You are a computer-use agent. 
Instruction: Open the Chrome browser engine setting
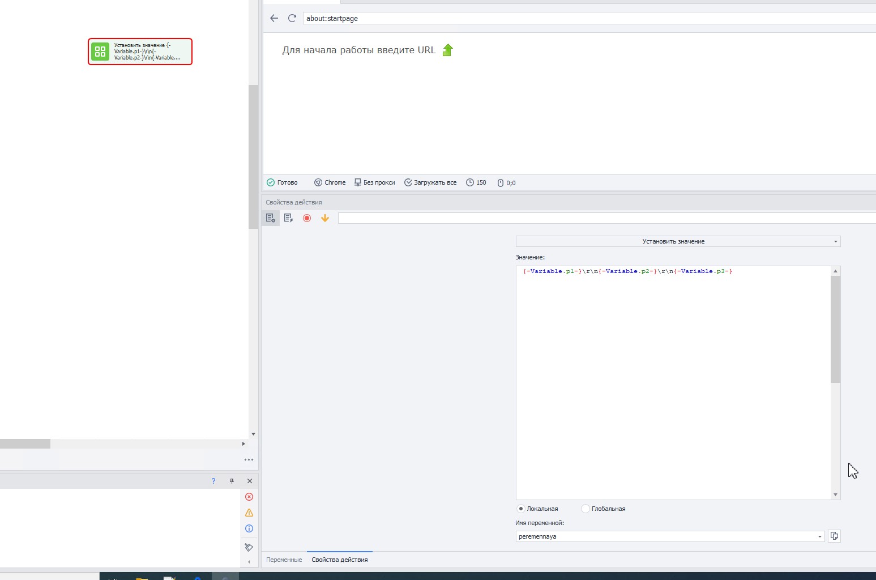click(330, 182)
